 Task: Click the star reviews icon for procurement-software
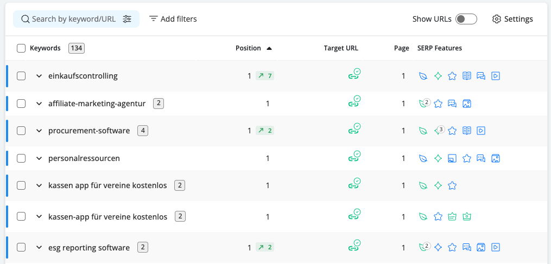(x=452, y=131)
